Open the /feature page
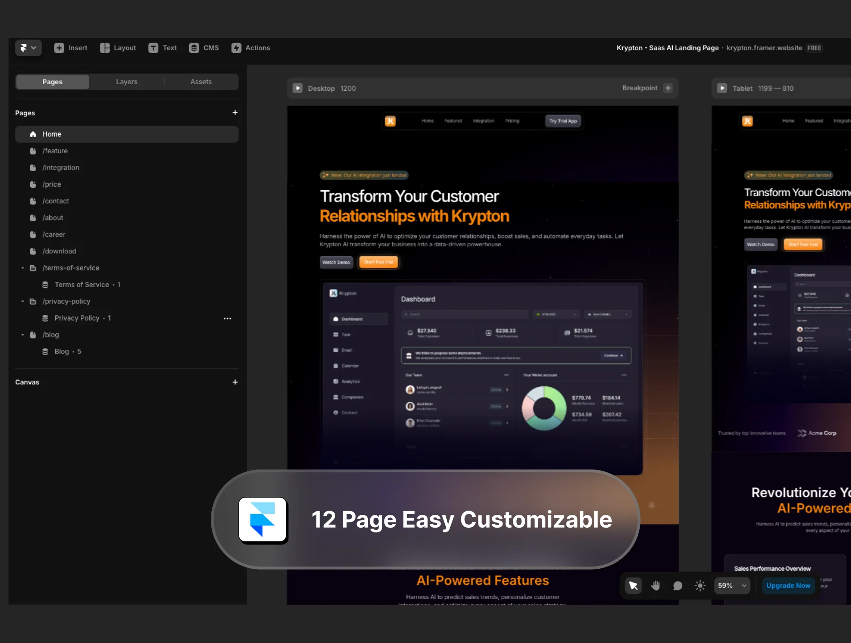851x643 pixels. pyautogui.click(x=127, y=151)
